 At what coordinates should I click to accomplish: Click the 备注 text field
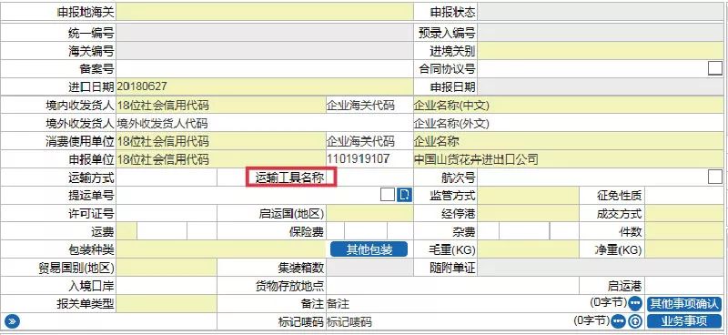click(x=458, y=304)
